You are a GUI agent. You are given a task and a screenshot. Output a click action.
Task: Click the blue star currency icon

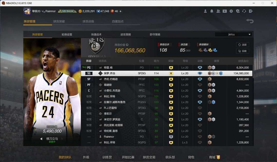pyautogui.click(x=98, y=11)
